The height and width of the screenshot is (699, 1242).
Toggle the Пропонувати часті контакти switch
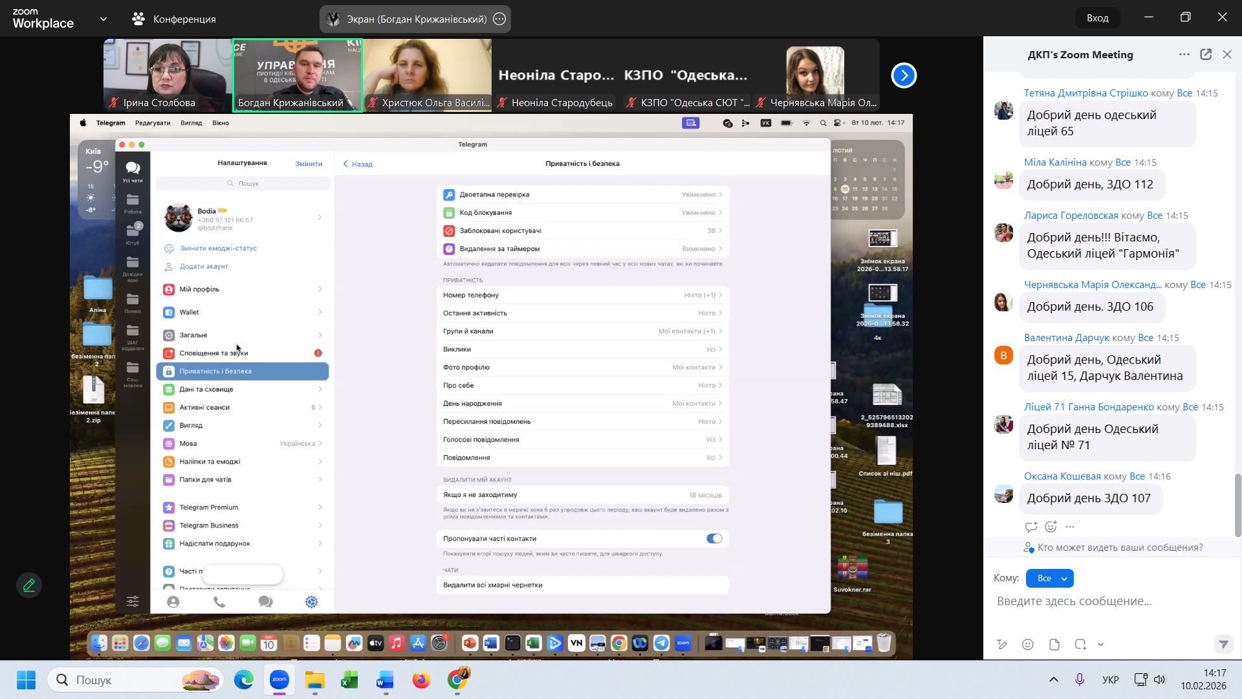point(714,538)
